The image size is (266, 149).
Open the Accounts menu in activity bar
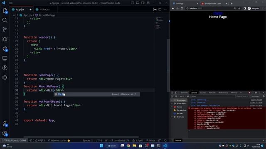tap(5, 124)
